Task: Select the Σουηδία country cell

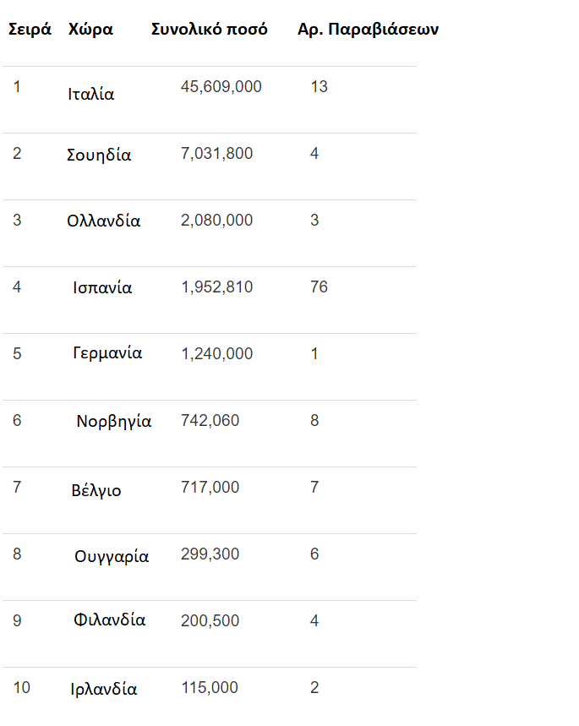Action: (x=99, y=156)
